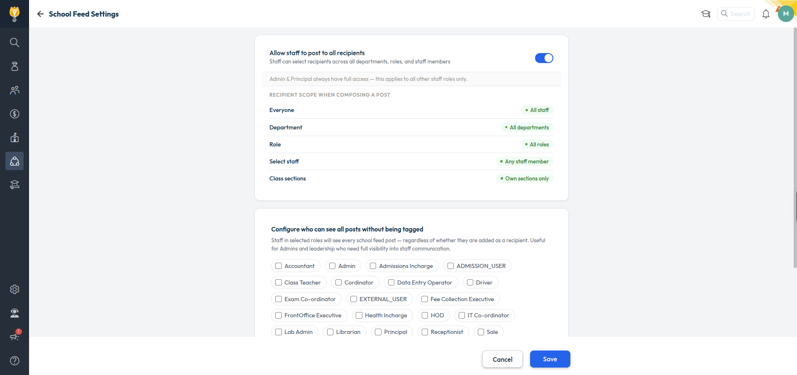Open the sidebar search icon

pyautogui.click(x=15, y=42)
